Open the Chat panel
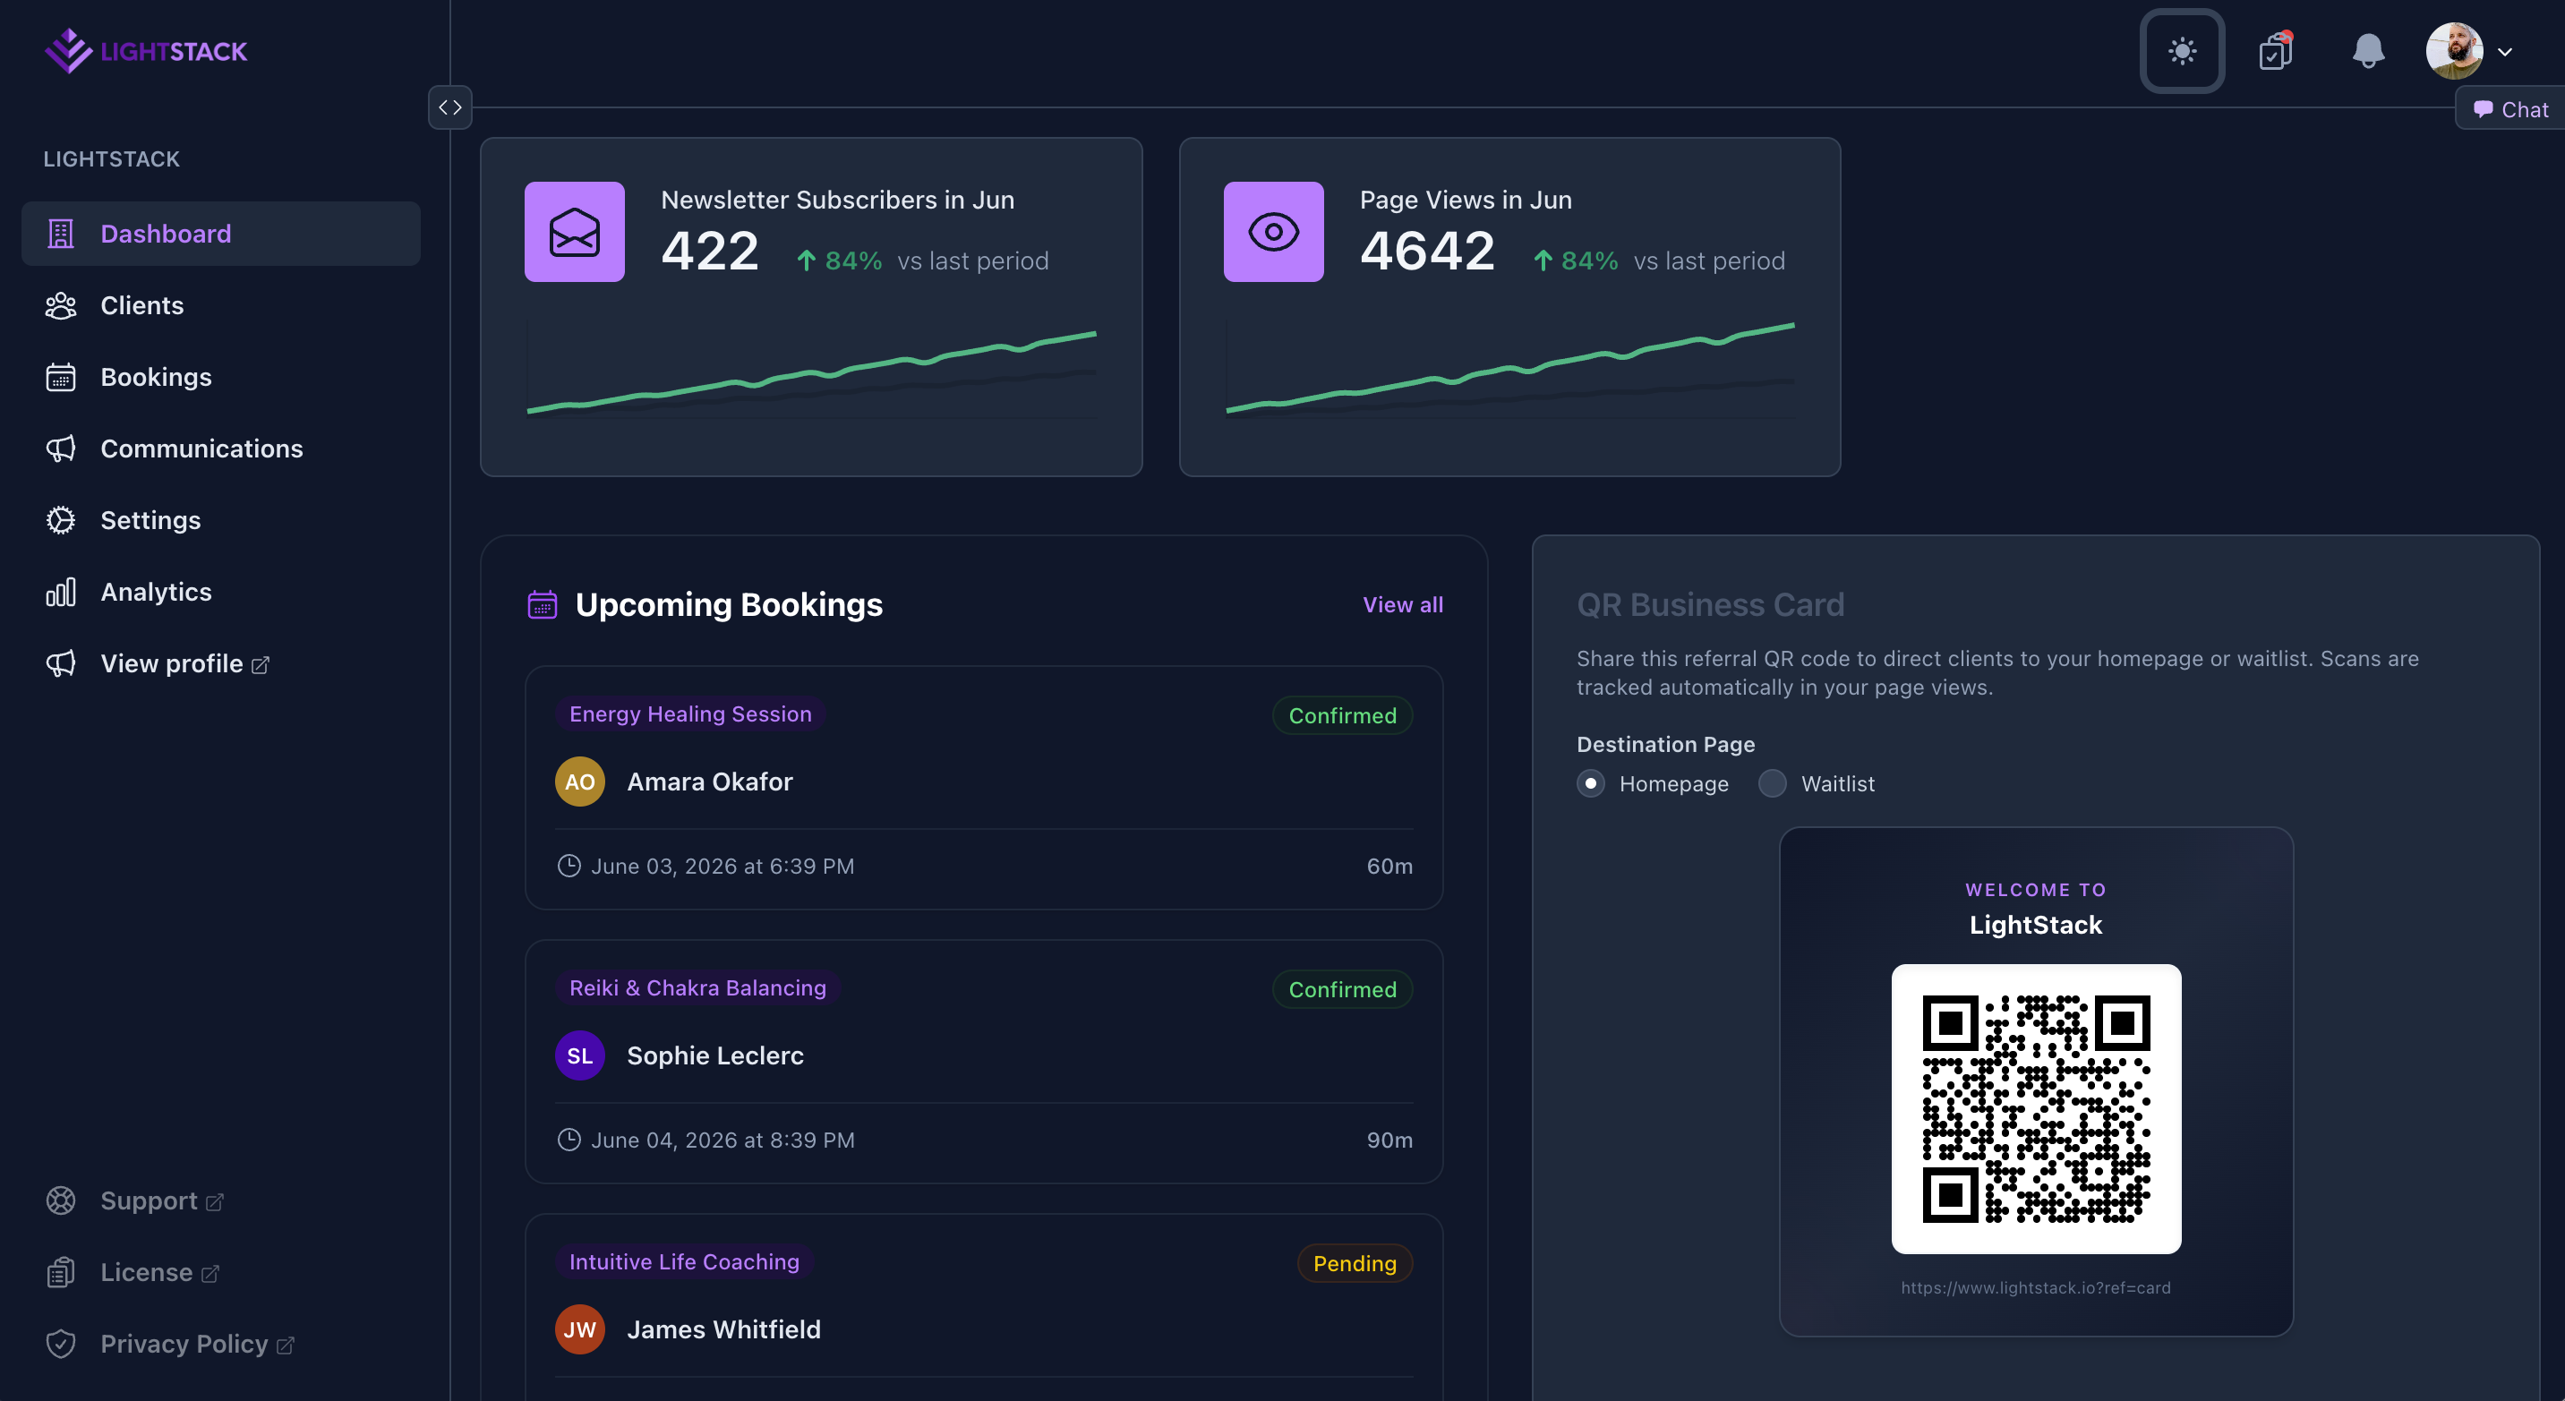Viewport: 2565px width, 1401px height. [2511, 109]
